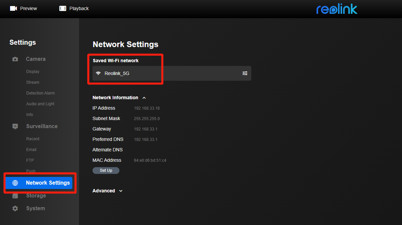Click the Storage card icon
This screenshot has height=225, width=402.
point(15,196)
